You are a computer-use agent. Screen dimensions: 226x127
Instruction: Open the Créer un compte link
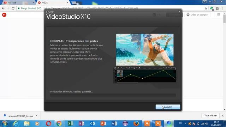tap(197, 15)
